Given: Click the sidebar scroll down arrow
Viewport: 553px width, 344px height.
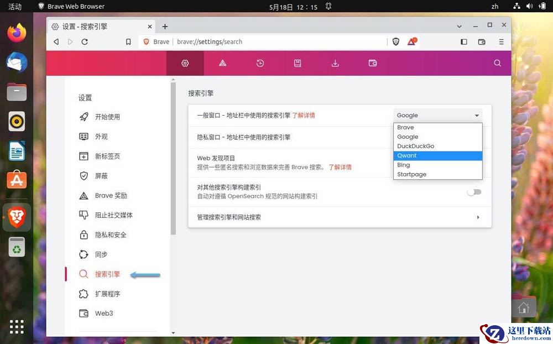Looking at the screenshot, I should click(173, 333).
